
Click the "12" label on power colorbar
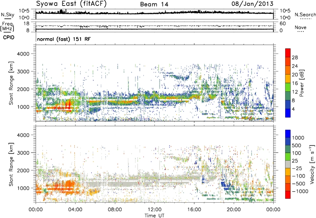click(295, 92)
